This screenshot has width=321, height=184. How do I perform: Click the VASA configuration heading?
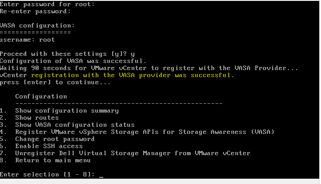37,25
